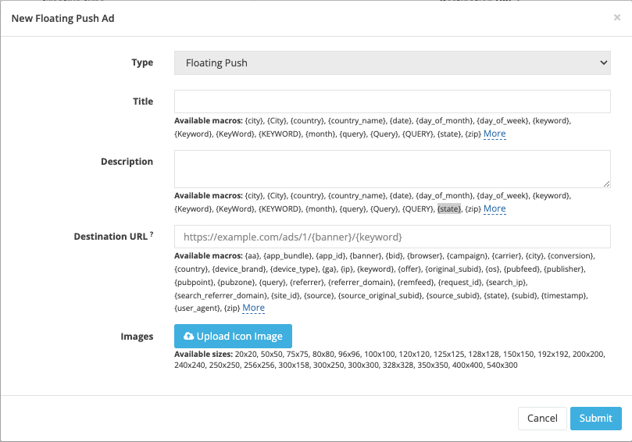
Task: Click the Upload Icon Image button
Action: [233, 336]
